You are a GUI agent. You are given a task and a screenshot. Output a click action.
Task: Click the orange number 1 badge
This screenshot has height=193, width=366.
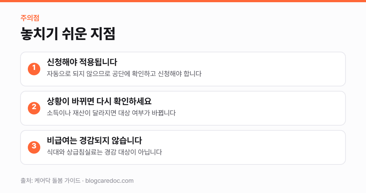(x=34, y=69)
